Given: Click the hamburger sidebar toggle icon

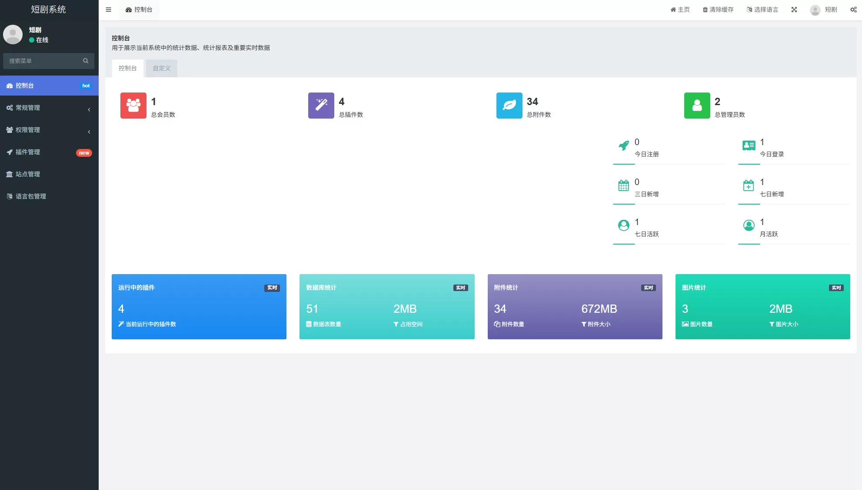Looking at the screenshot, I should click(x=109, y=10).
